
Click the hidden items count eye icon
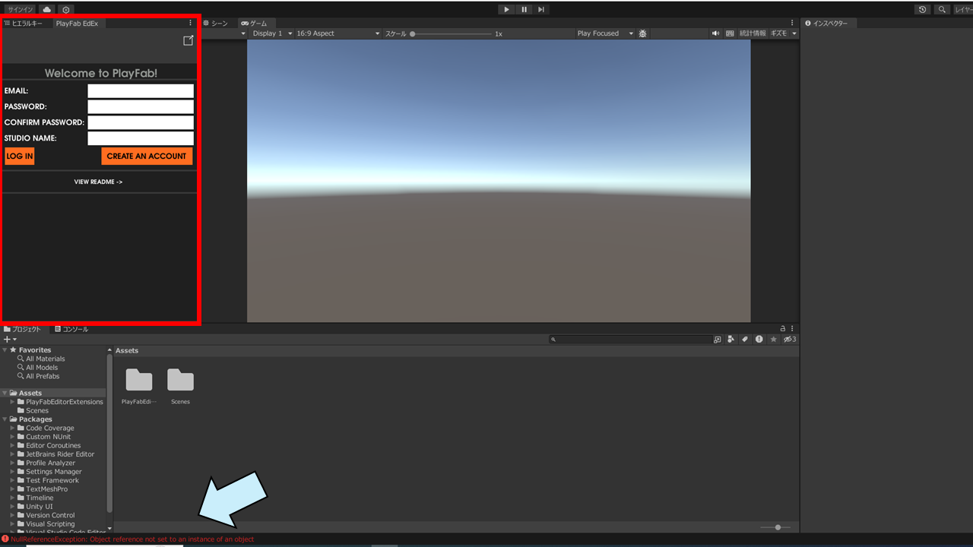pyautogui.click(x=789, y=339)
